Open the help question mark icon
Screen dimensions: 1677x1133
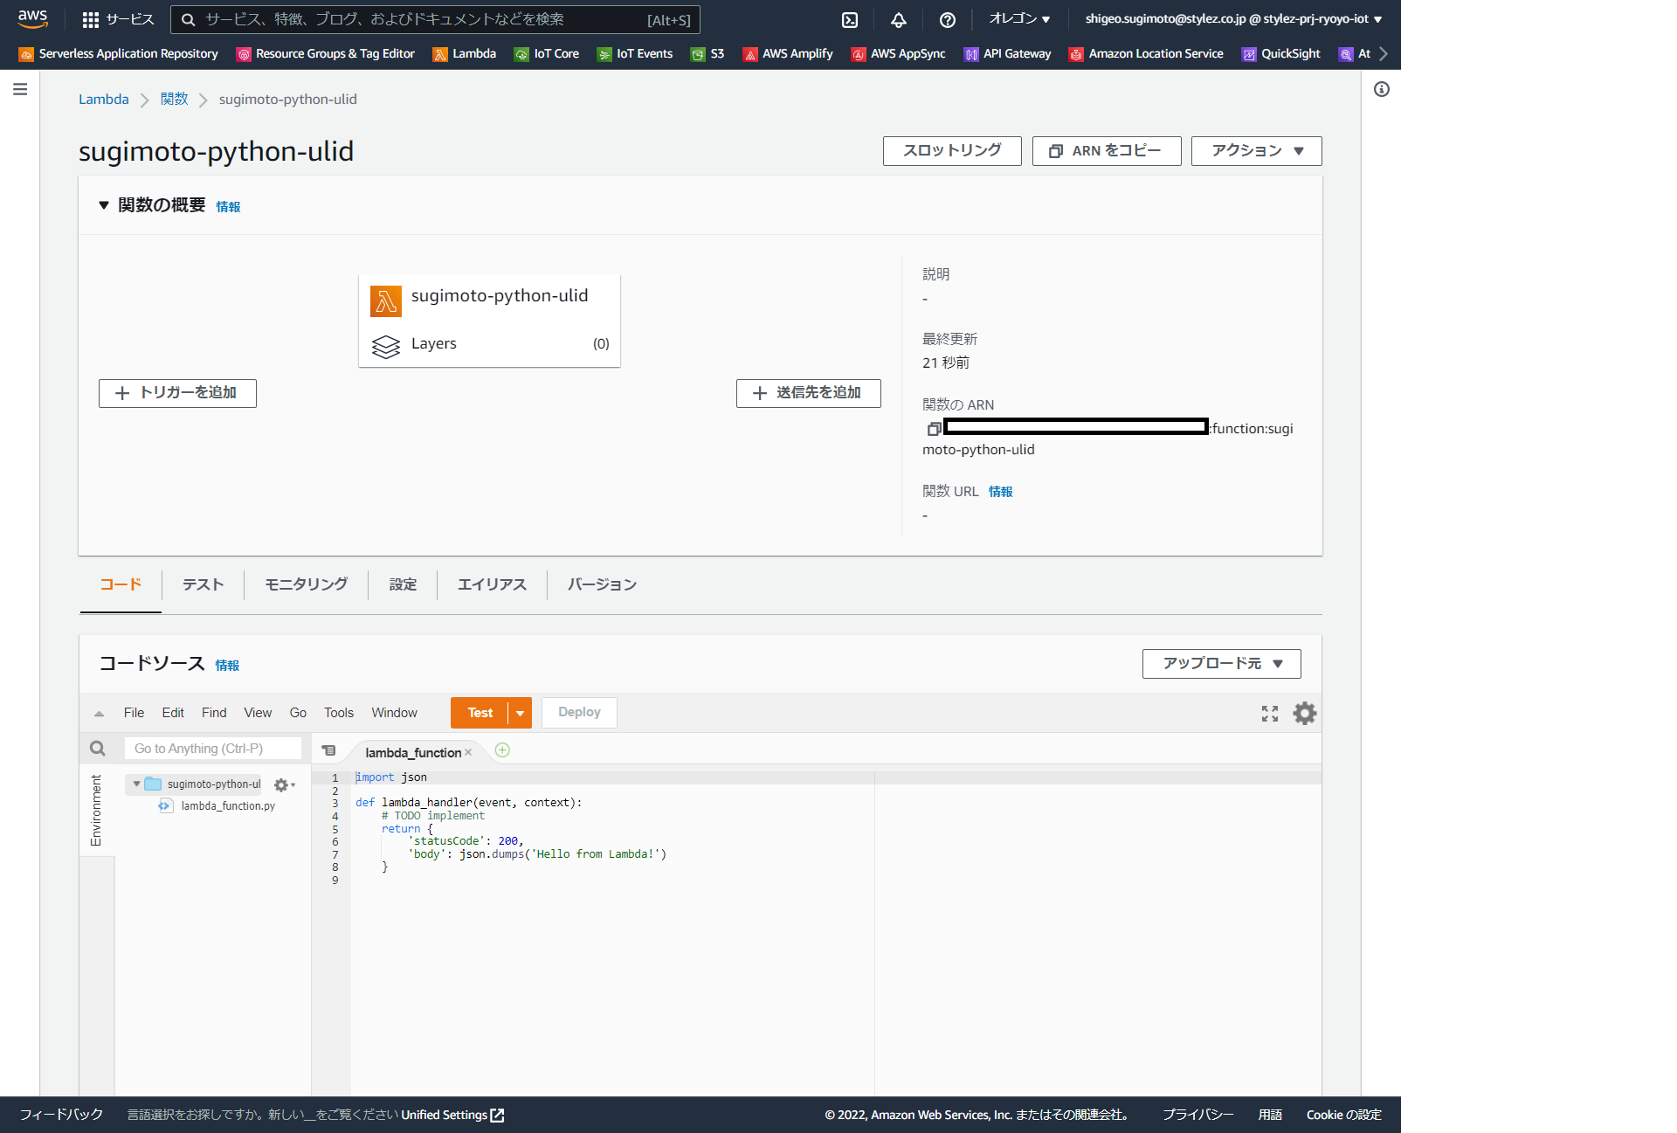click(947, 20)
